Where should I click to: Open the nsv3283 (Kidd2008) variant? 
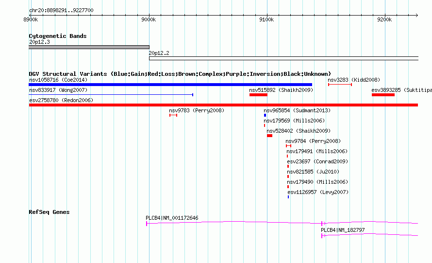[x=354, y=80]
